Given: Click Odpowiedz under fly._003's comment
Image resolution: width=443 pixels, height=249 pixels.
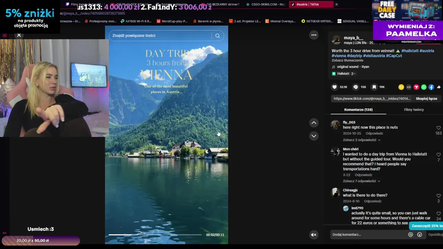Looking at the screenshot, I should 374,133.
